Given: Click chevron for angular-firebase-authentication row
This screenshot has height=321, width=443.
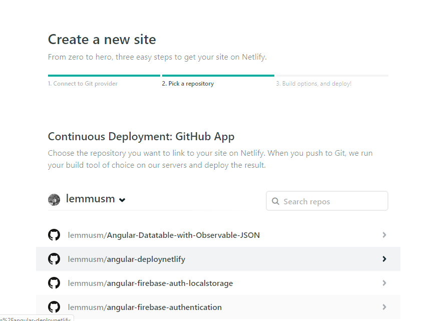Looking at the screenshot, I should [384, 307].
